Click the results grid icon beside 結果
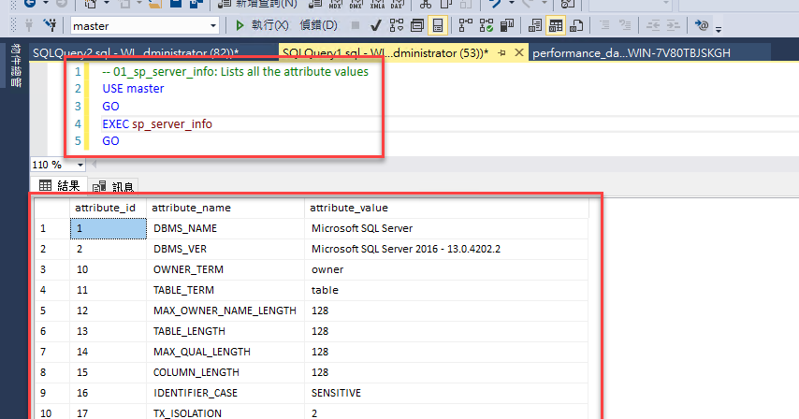This screenshot has width=799, height=419. coord(45,186)
